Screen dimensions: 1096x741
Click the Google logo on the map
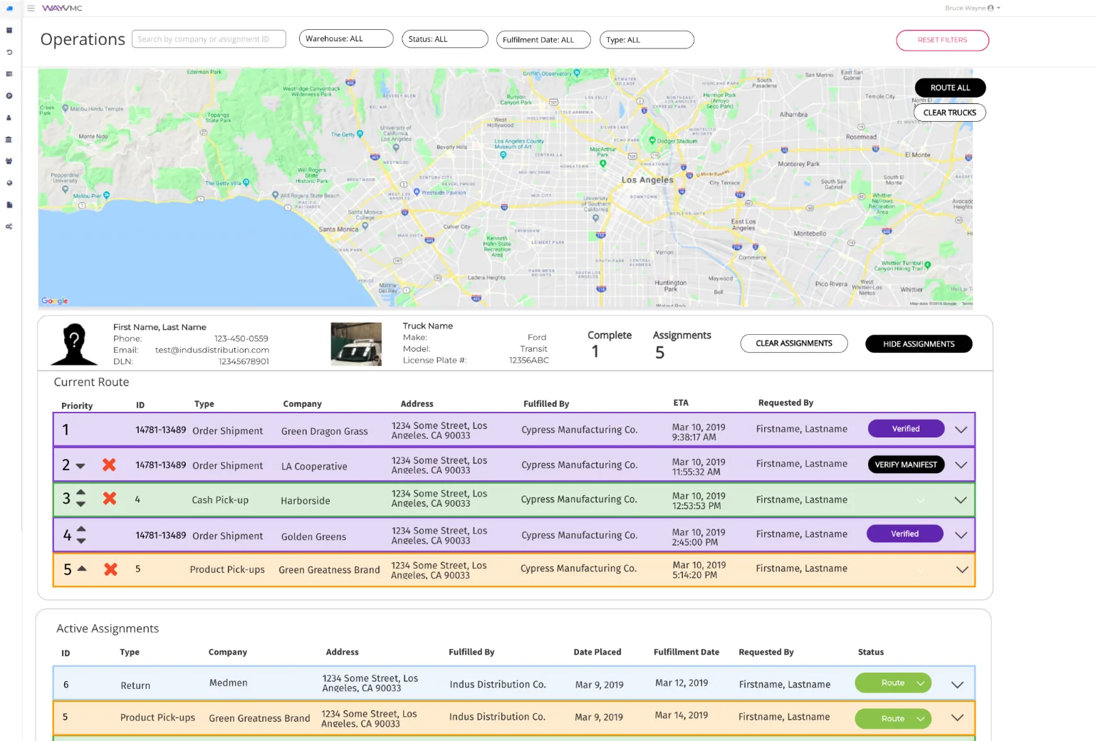pos(55,301)
